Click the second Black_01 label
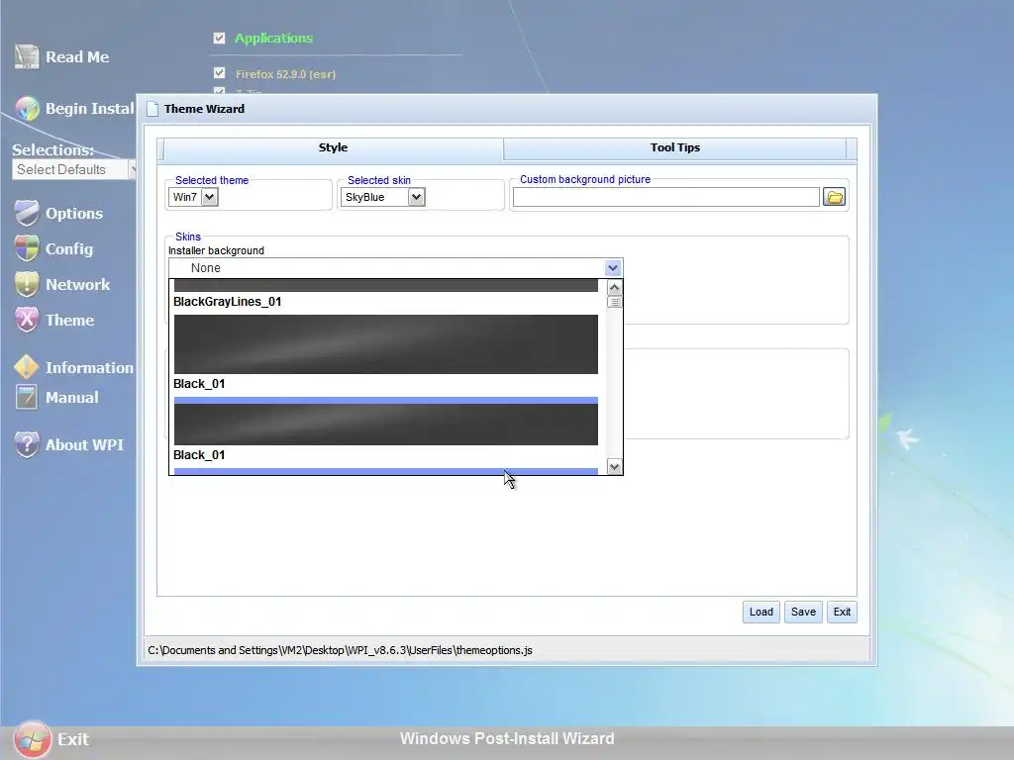1014x760 pixels. (199, 455)
